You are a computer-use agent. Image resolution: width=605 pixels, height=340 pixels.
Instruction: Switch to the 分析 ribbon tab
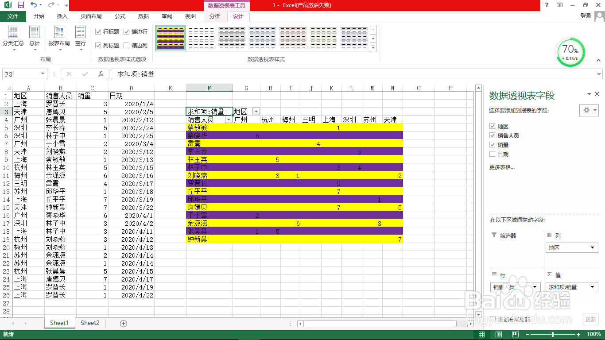tap(215, 16)
